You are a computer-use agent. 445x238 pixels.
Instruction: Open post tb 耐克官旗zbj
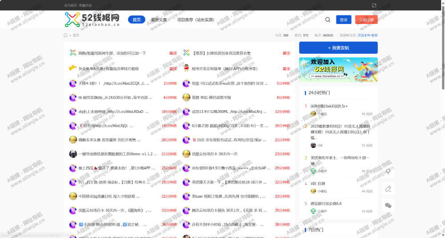[116, 98]
